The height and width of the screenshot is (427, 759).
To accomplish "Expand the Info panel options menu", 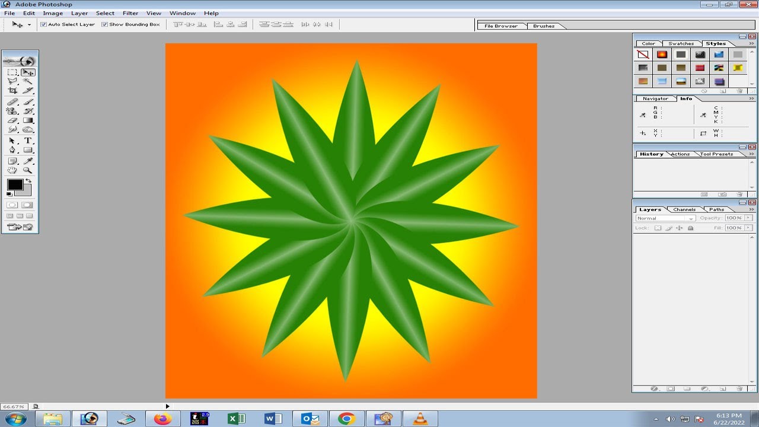I will point(752,98).
